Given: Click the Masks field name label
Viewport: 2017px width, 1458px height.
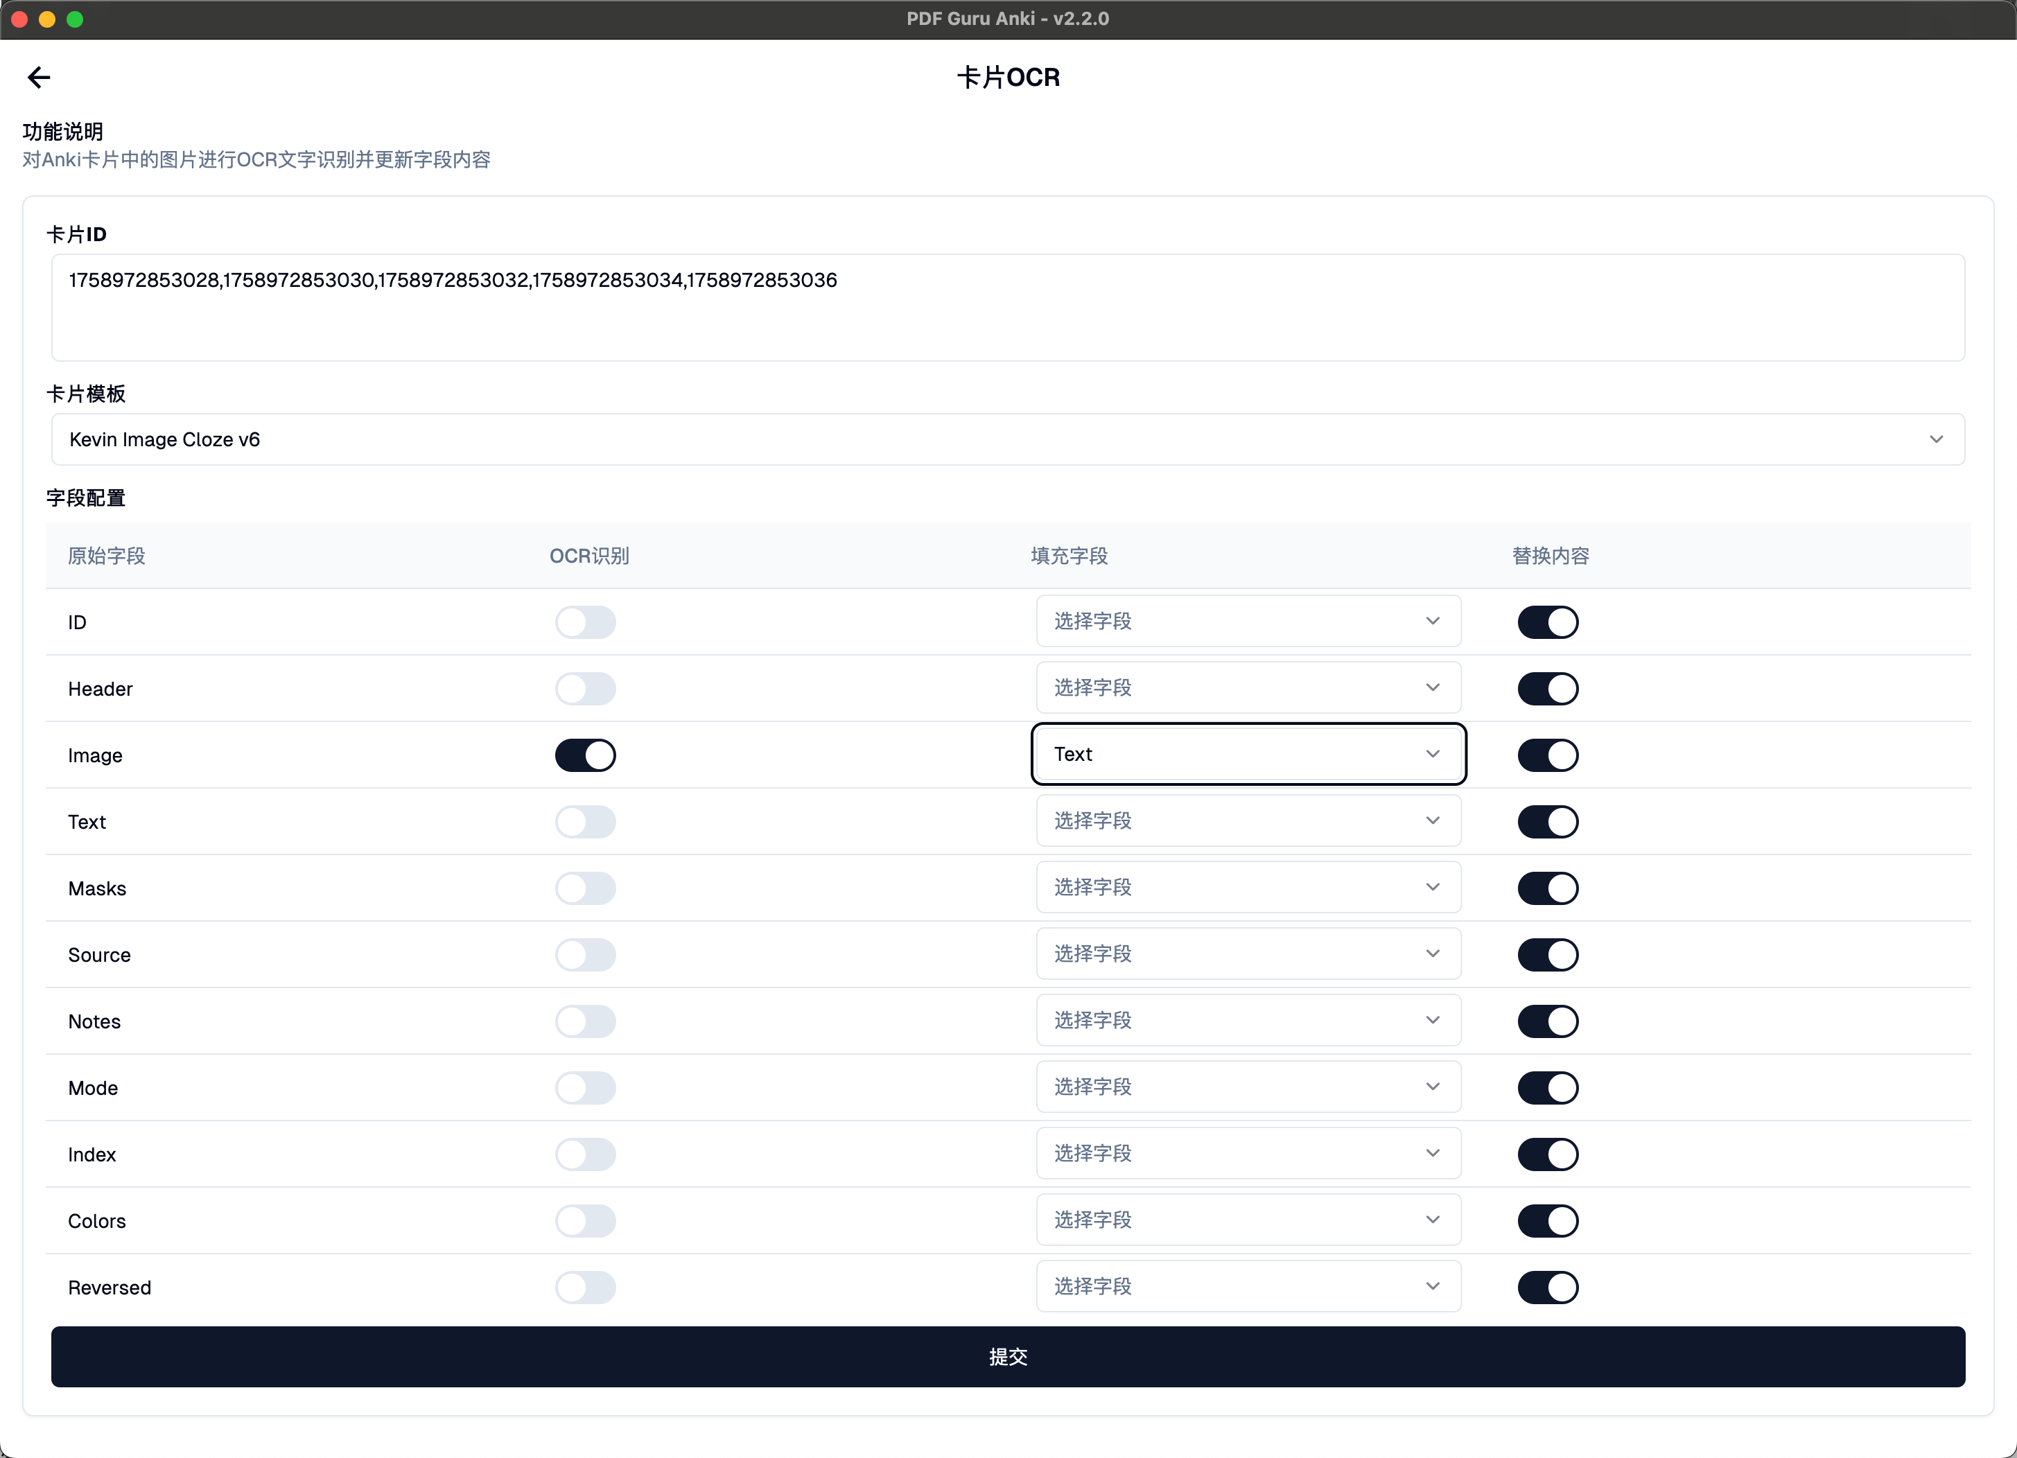Looking at the screenshot, I should click(97, 888).
